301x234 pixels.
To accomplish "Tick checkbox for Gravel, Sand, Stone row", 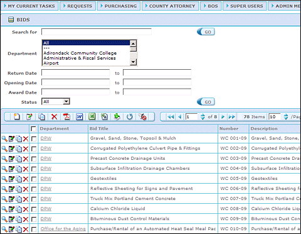I will [34, 138].
